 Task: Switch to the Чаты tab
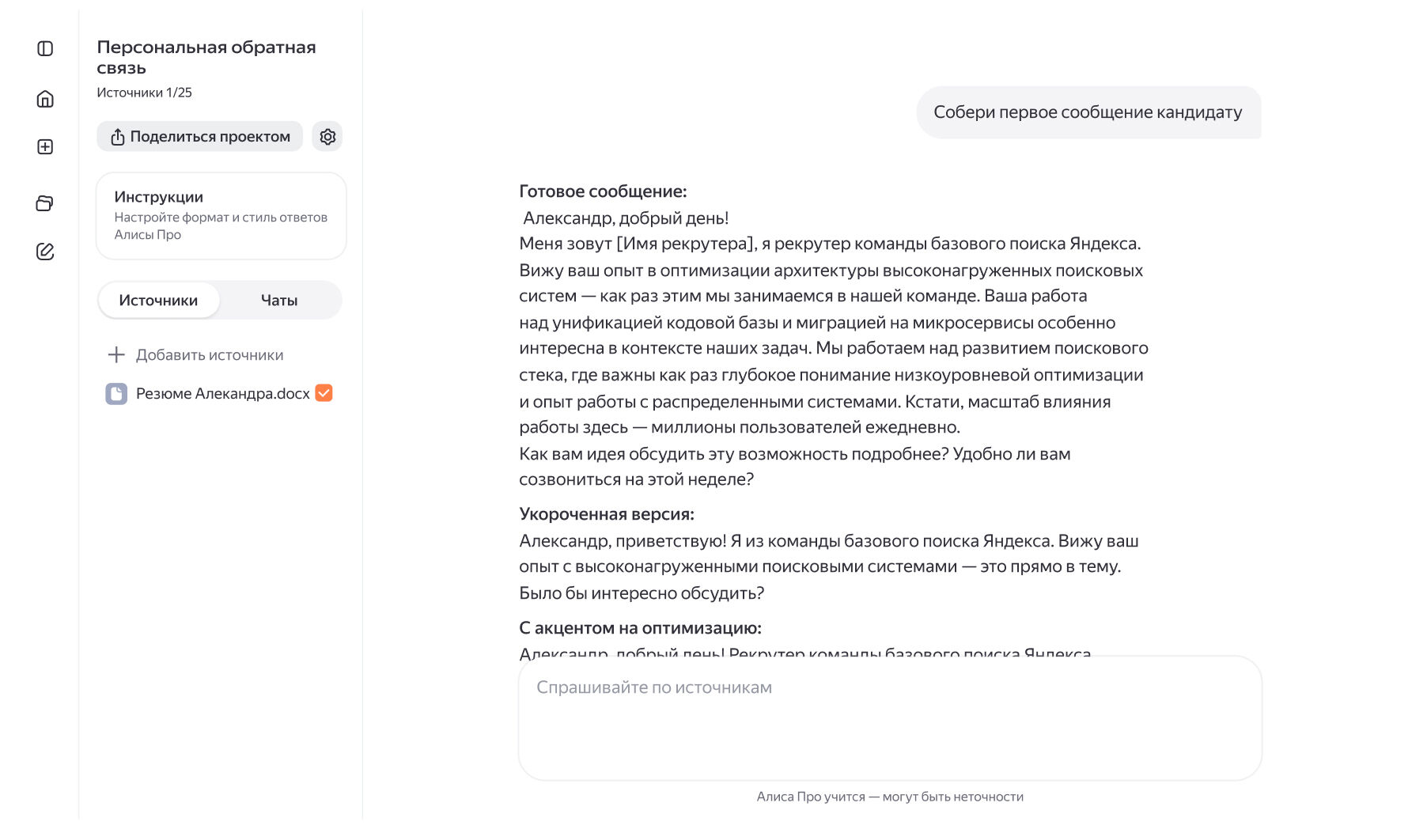tap(279, 301)
